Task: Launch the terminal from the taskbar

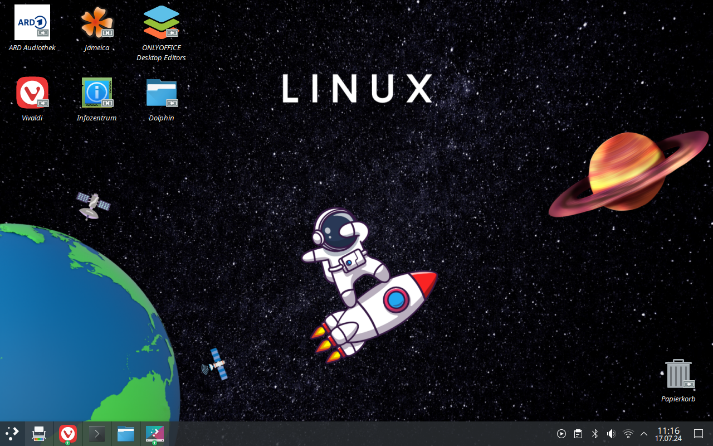Action: pyautogui.click(x=97, y=434)
